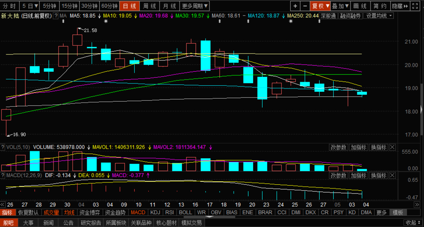Screen dimensions: 424x227
Task: Click the side panel expand handle at right edge
Action: 422,109
